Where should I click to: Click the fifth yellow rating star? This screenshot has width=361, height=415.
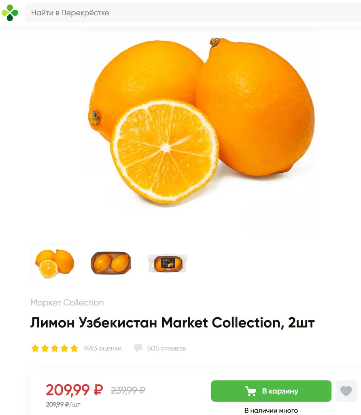[x=74, y=348]
